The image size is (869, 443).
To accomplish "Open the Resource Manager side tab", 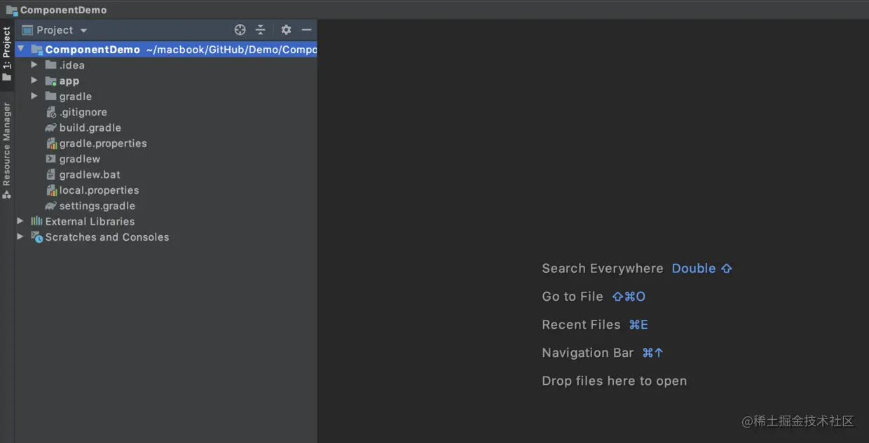I will (7, 150).
